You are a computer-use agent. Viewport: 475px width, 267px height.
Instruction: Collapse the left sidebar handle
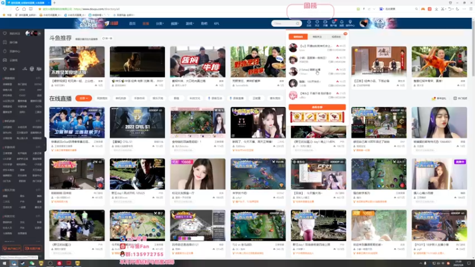[x=45, y=144]
